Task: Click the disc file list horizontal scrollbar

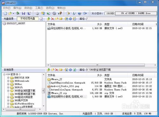Action: point(97,65)
